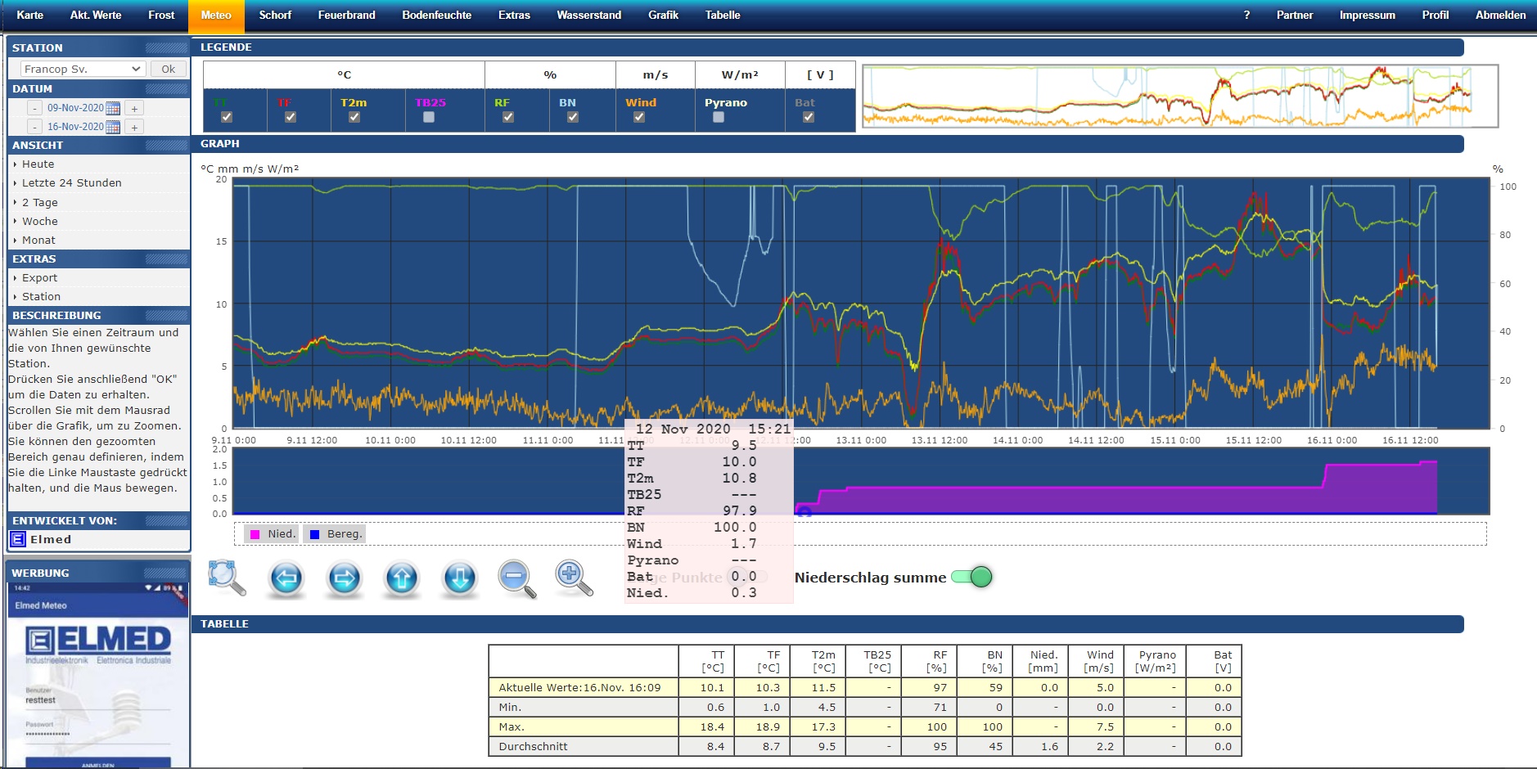Open the Export option under Extras

coord(39,278)
